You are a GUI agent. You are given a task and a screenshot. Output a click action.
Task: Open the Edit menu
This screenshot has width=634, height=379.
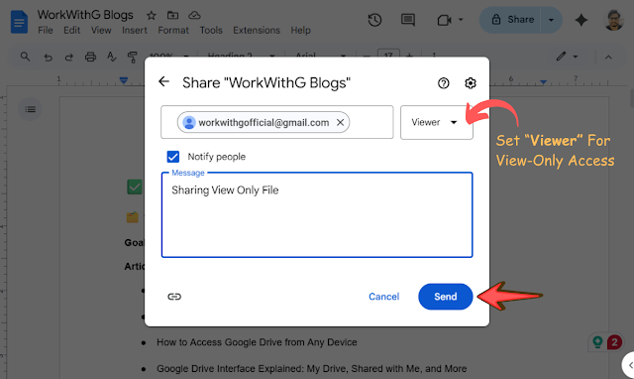pyautogui.click(x=72, y=31)
